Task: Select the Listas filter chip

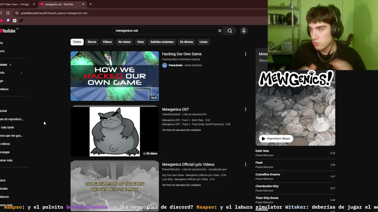Action: click(x=203, y=42)
